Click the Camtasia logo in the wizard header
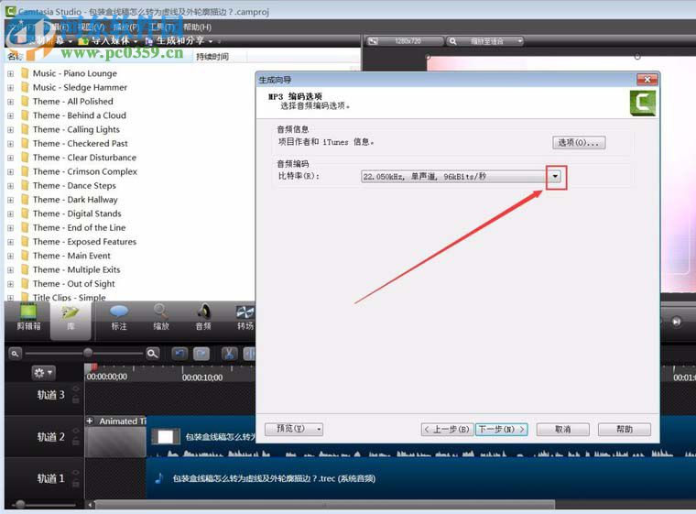 (x=642, y=103)
